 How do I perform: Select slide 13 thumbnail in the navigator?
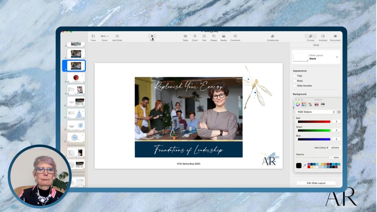click(x=76, y=138)
